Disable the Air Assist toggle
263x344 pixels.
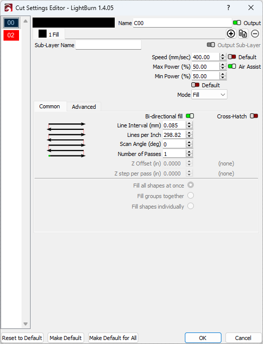[x=232, y=66]
